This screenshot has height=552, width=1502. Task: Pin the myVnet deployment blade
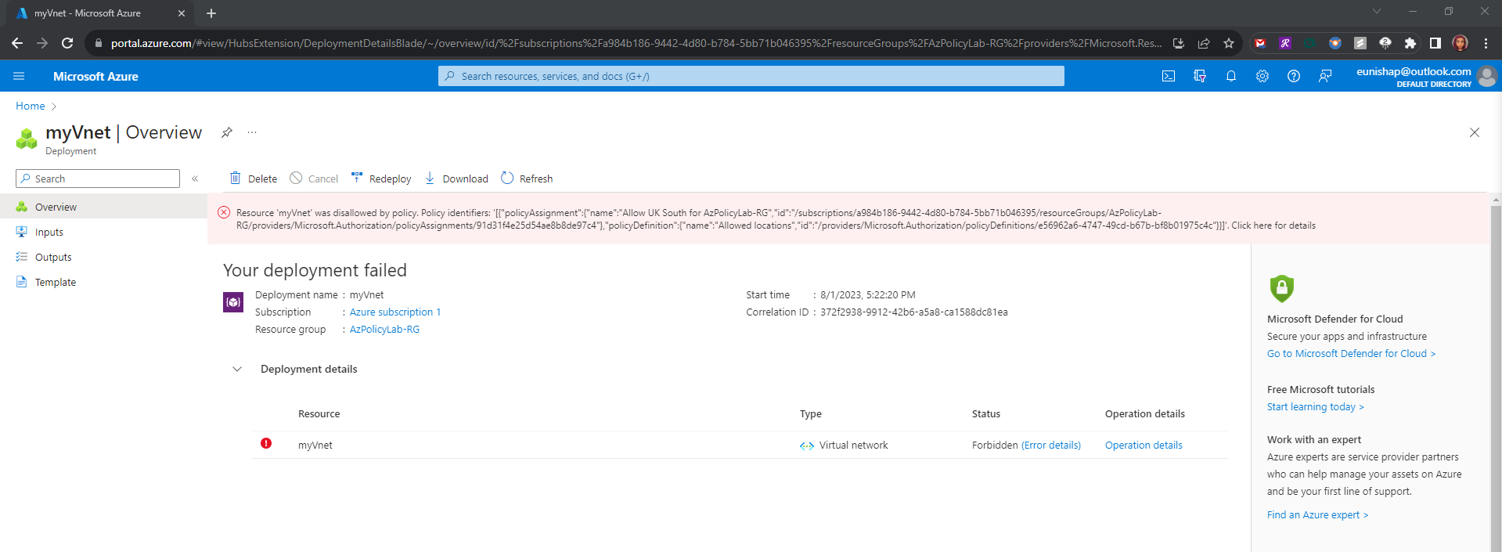(226, 132)
